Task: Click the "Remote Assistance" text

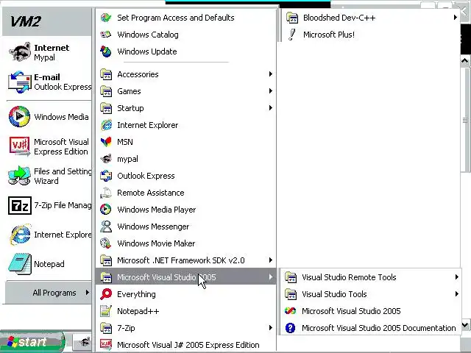Action: coord(151,193)
